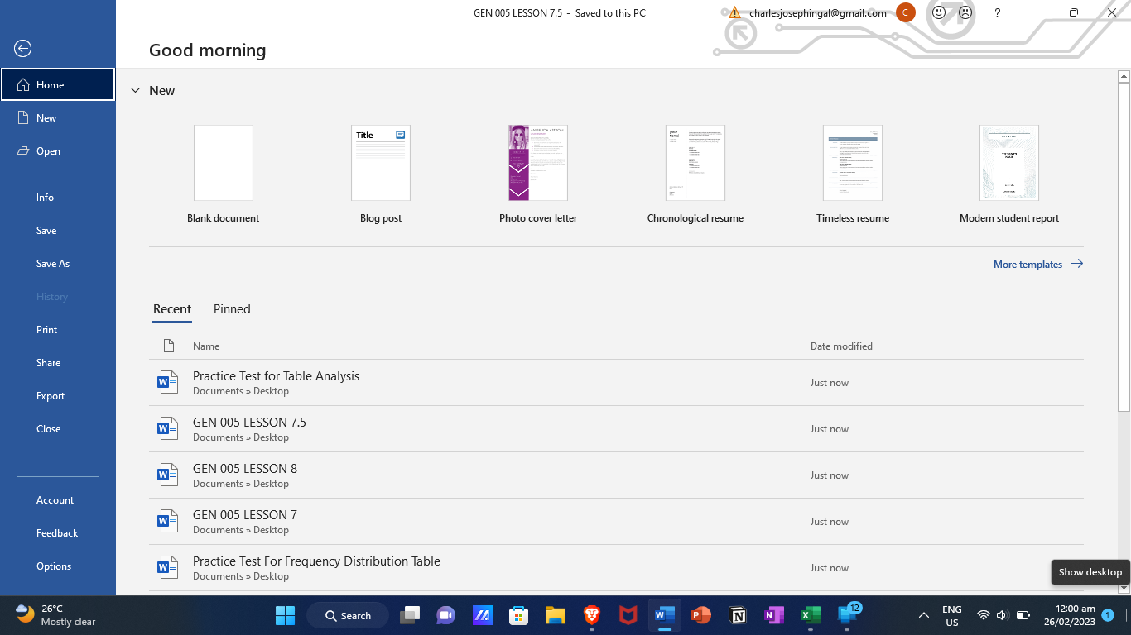1131x635 pixels.
Task: Open Account settings in the sidebar
Action: point(58,499)
